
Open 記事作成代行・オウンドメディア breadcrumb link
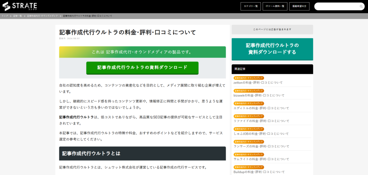tap(42, 16)
